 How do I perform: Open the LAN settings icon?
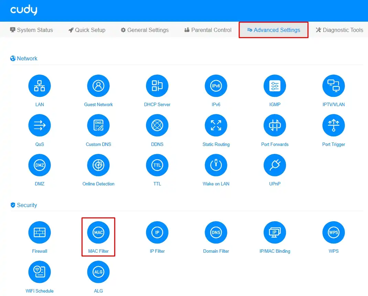(40, 86)
